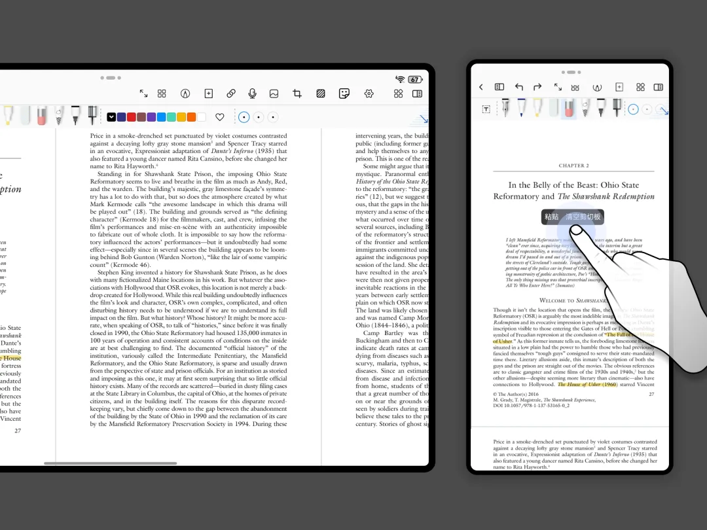The height and width of the screenshot is (530, 707).
Task: Pick the white color swatch
Action: pos(201,117)
